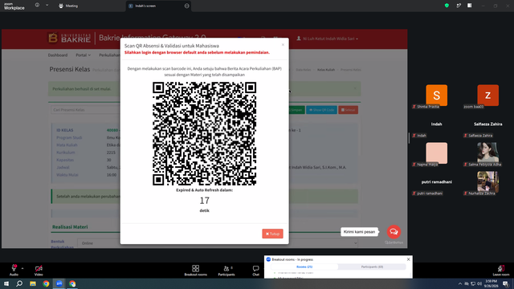Select Salfaeza Zahira's participant tile
The image size is (514, 289).
487,124
